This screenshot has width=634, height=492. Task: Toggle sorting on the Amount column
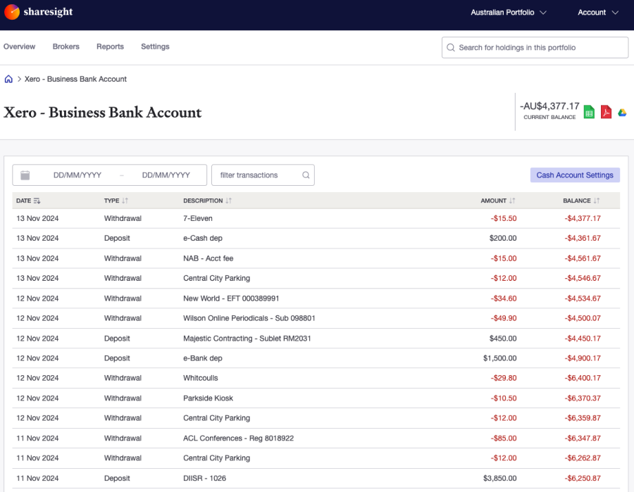tap(511, 201)
